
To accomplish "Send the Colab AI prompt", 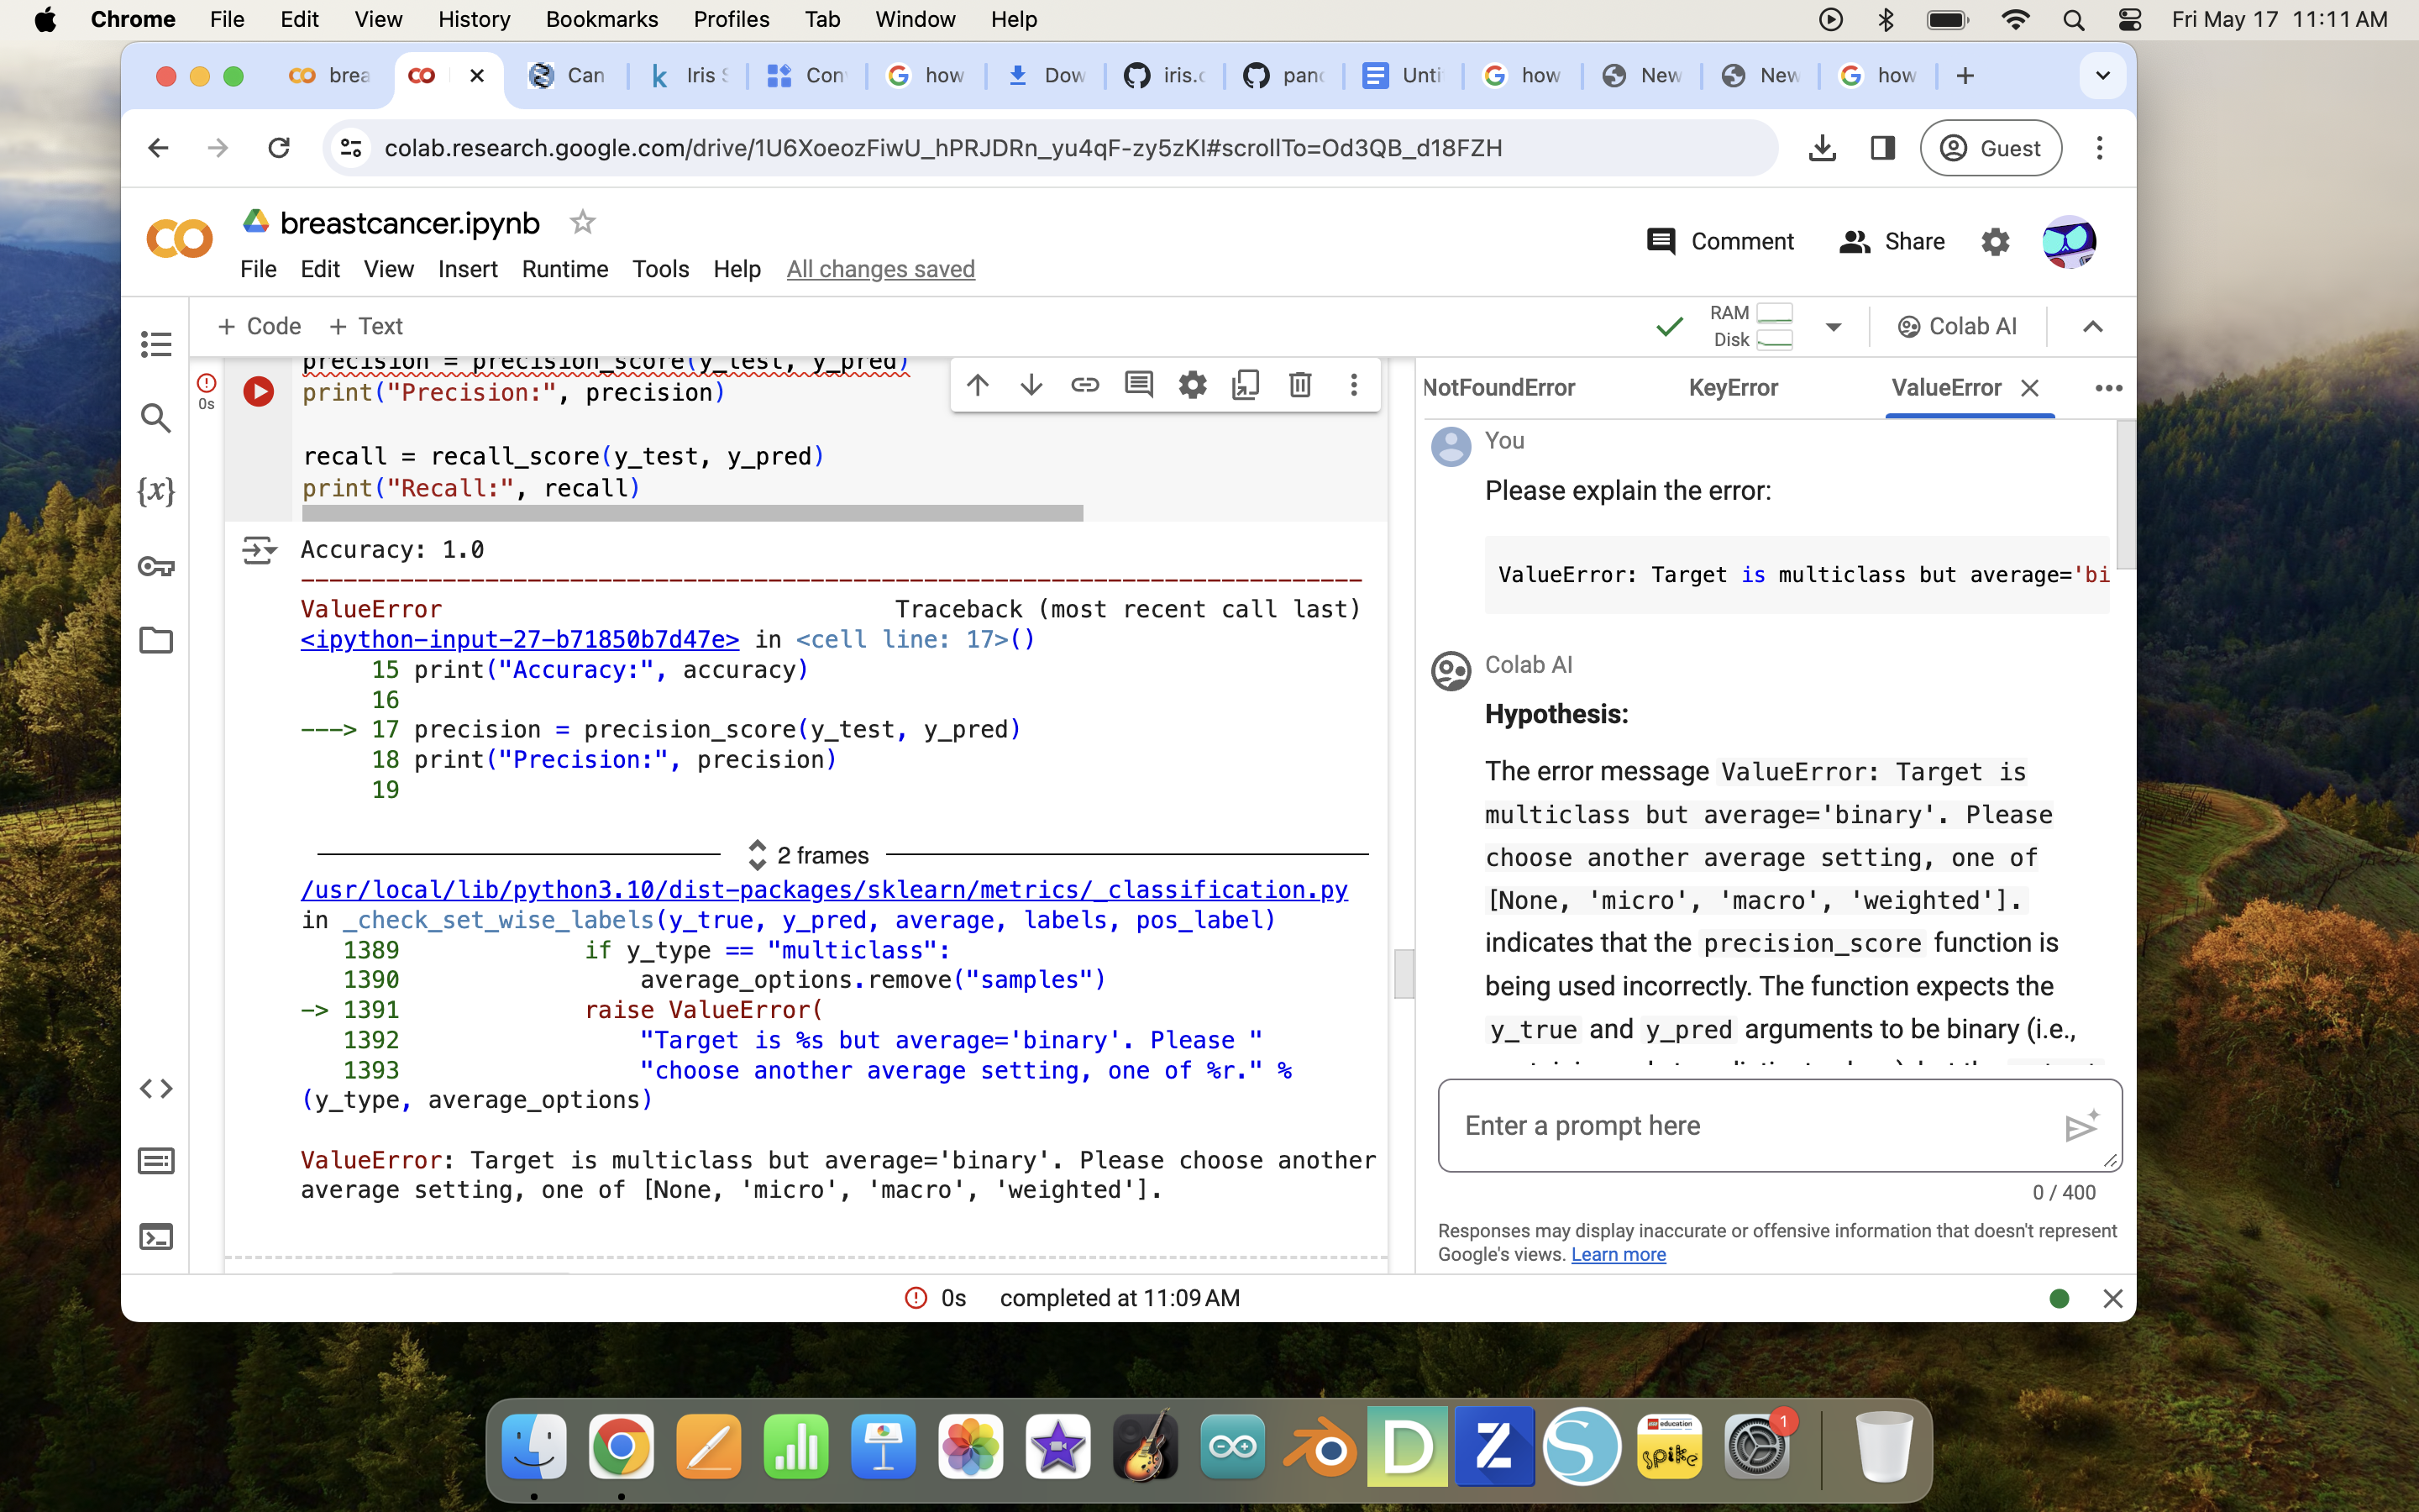I will coord(2082,1126).
